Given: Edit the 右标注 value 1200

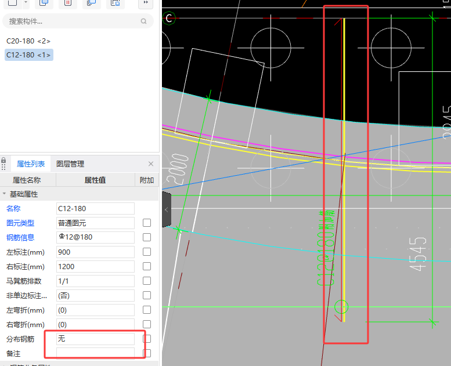Looking at the screenshot, I should point(95,266).
